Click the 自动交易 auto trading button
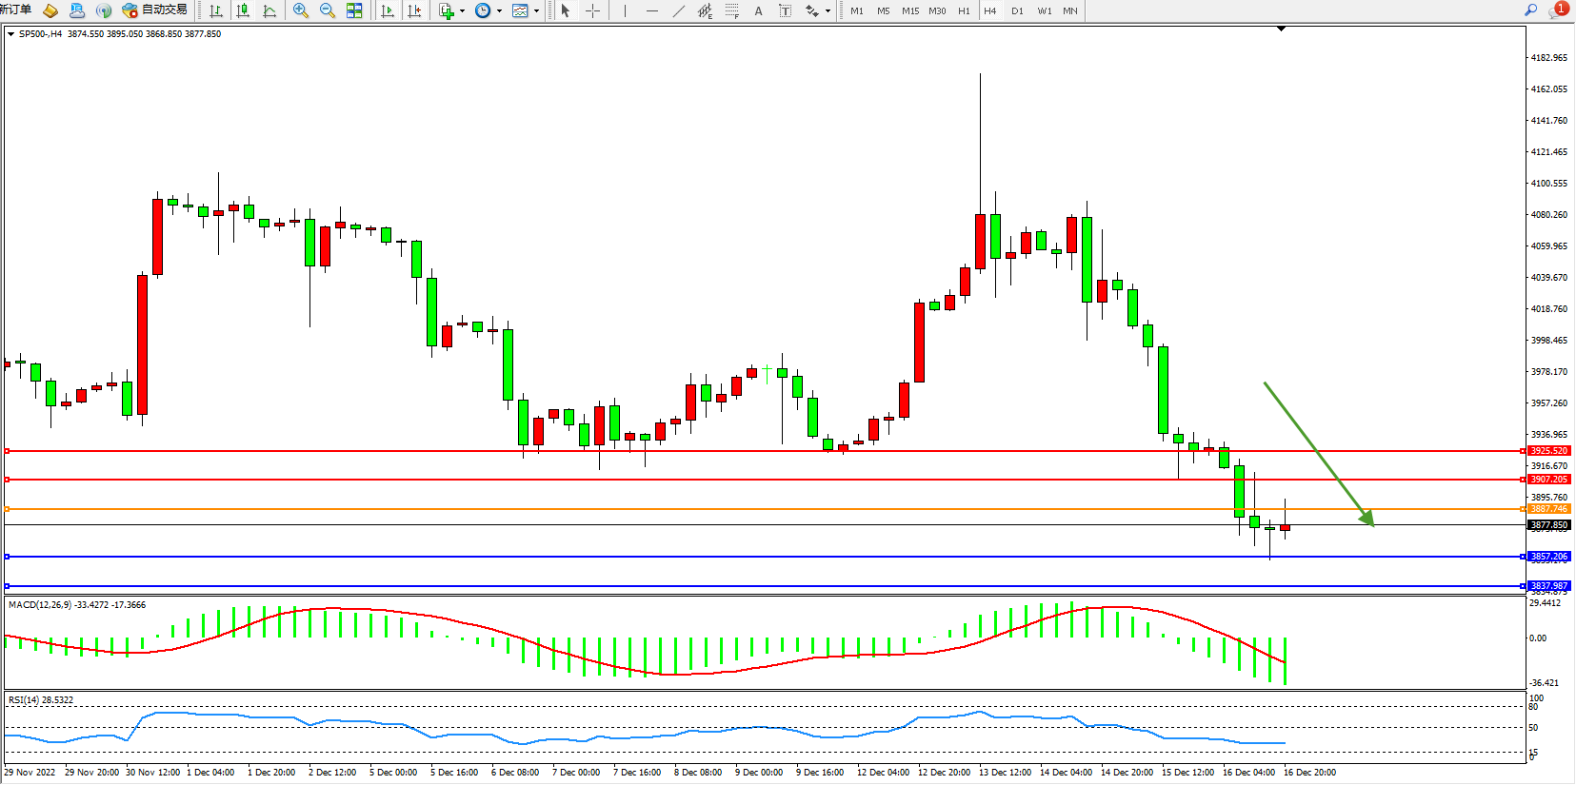The height and width of the screenshot is (785, 1576). tap(155, 10)
